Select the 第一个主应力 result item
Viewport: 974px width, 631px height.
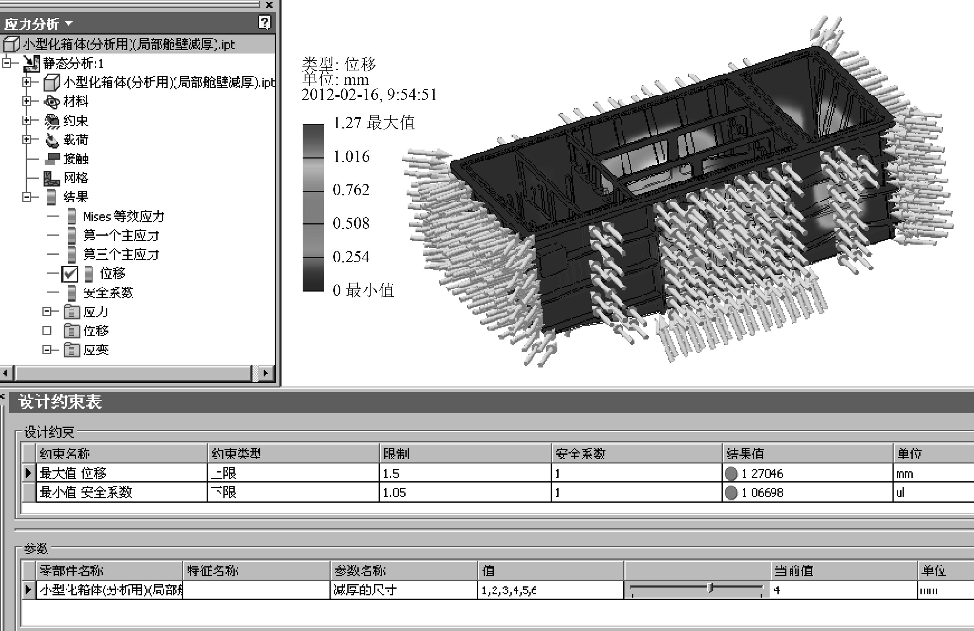click(x=121, y=236)
